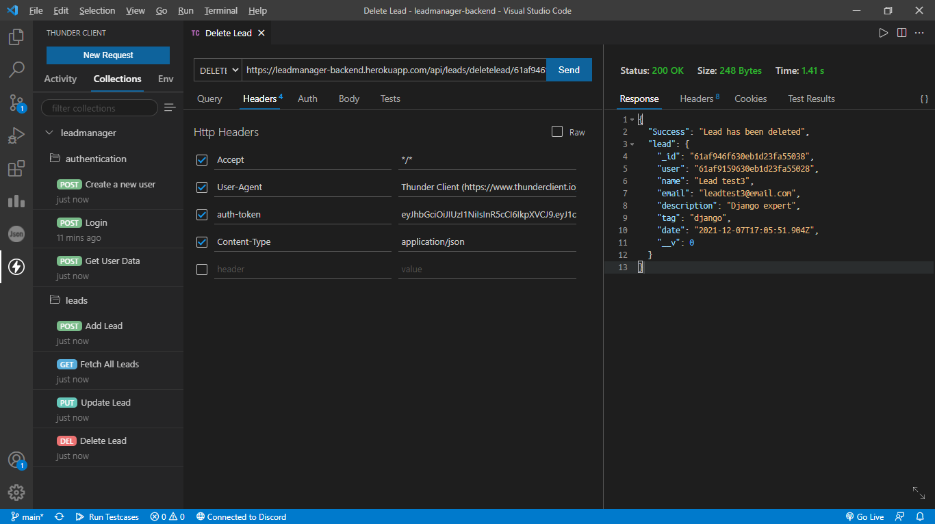The image size is (935, 524).
Task: Open the Explorer view in activity bar
Action: pos(16,37)
